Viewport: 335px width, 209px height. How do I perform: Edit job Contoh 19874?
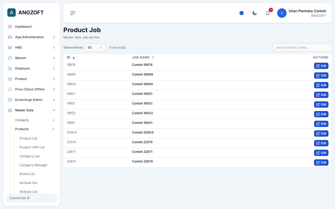tap(321, 66)
